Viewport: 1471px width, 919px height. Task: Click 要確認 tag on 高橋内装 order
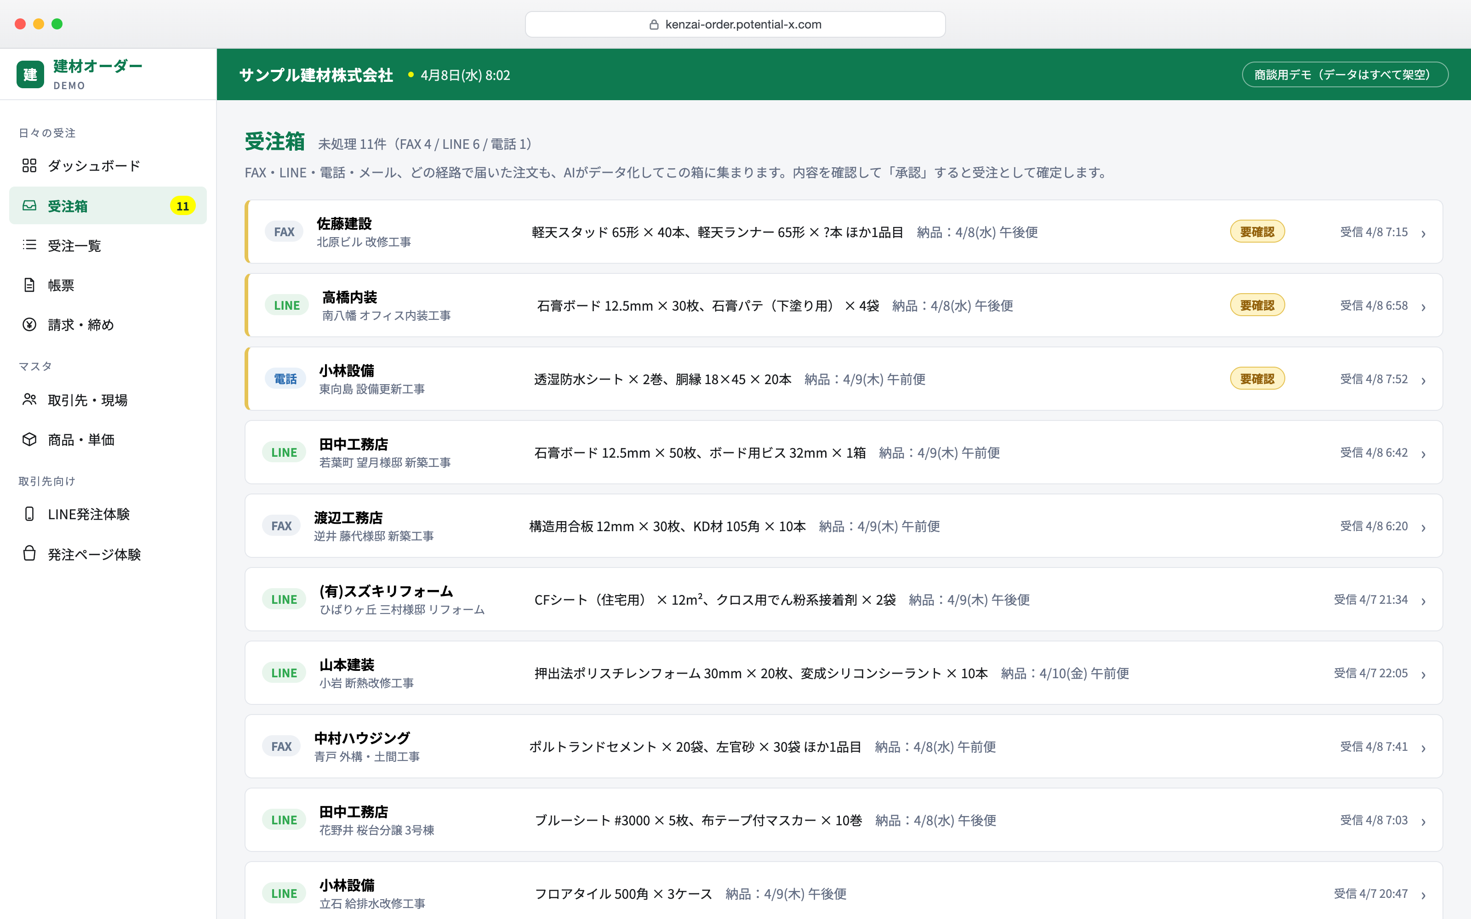[1257, 305]
